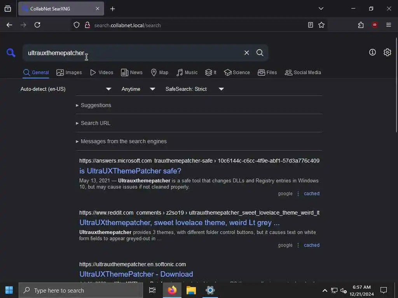Switch to Social Media category

(x=303, y=73)
